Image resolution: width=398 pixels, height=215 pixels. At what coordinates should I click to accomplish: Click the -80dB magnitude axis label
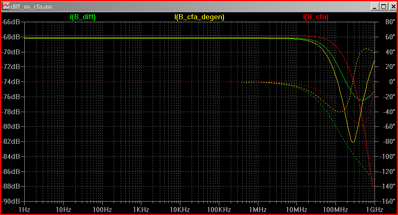pyautogui.click(x=10, y=126)
